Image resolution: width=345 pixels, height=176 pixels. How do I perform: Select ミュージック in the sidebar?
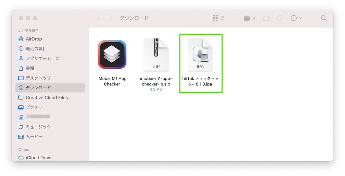point(38,127)
